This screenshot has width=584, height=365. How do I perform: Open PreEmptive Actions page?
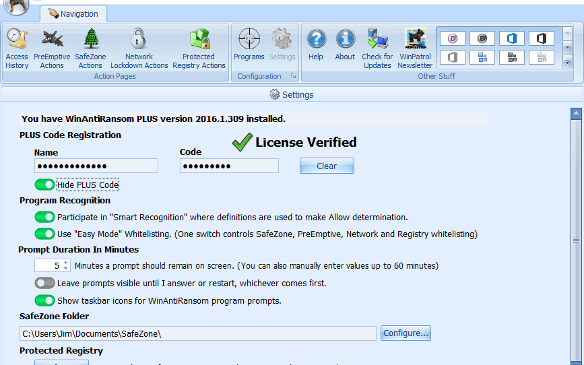[52, 48]
